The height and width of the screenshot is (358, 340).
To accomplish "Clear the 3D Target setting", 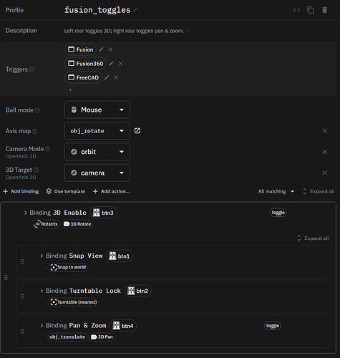I will click(324, 173).
